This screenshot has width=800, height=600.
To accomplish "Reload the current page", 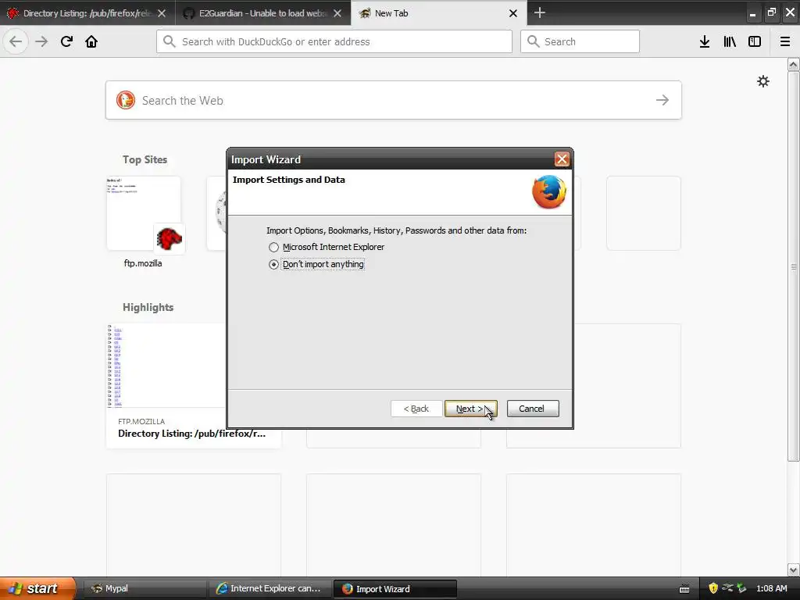I will click(66, 41).
